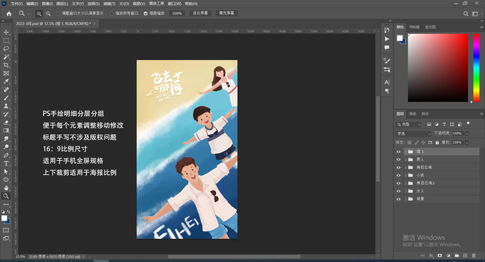
Task: Select the Eraser tool
Action: (x=6, y=122)
